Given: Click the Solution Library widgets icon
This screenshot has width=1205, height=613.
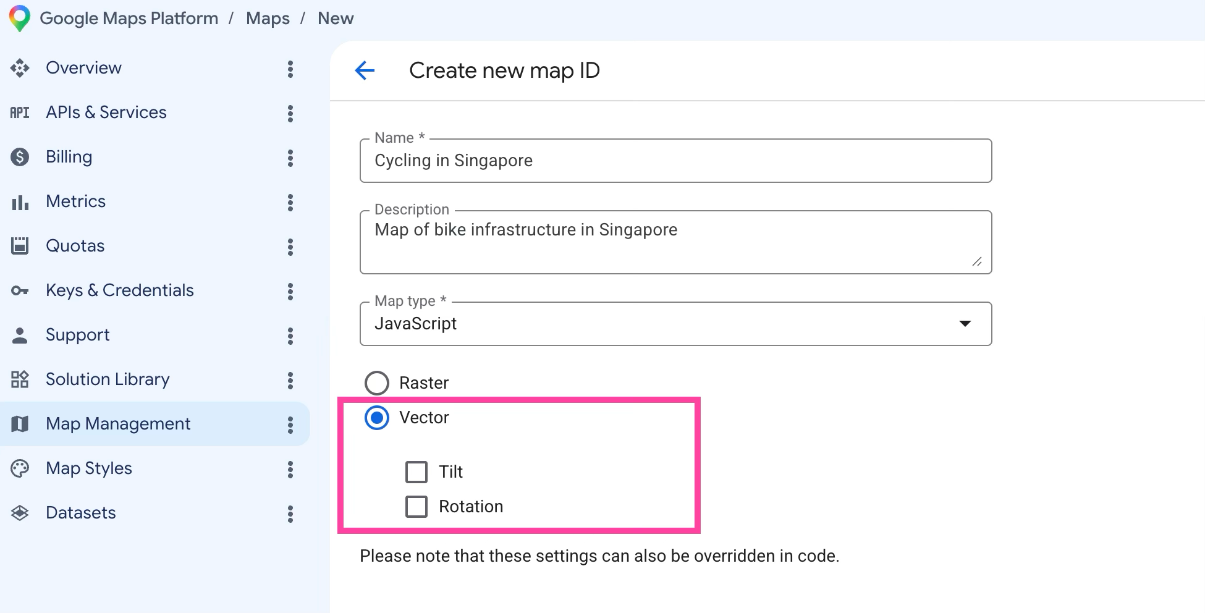Looking at the screenshot, I should (x=20, y=379).
